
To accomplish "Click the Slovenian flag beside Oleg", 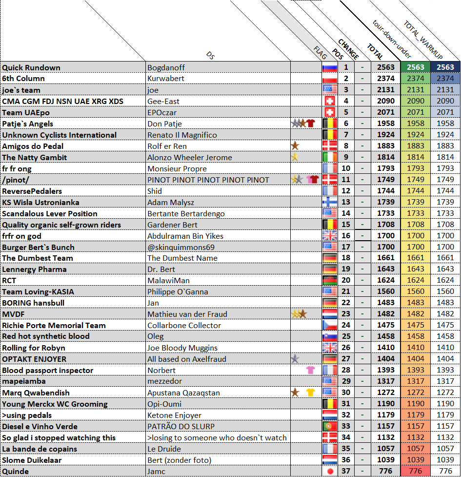I will pyautogui.click(x=330, y=336).
